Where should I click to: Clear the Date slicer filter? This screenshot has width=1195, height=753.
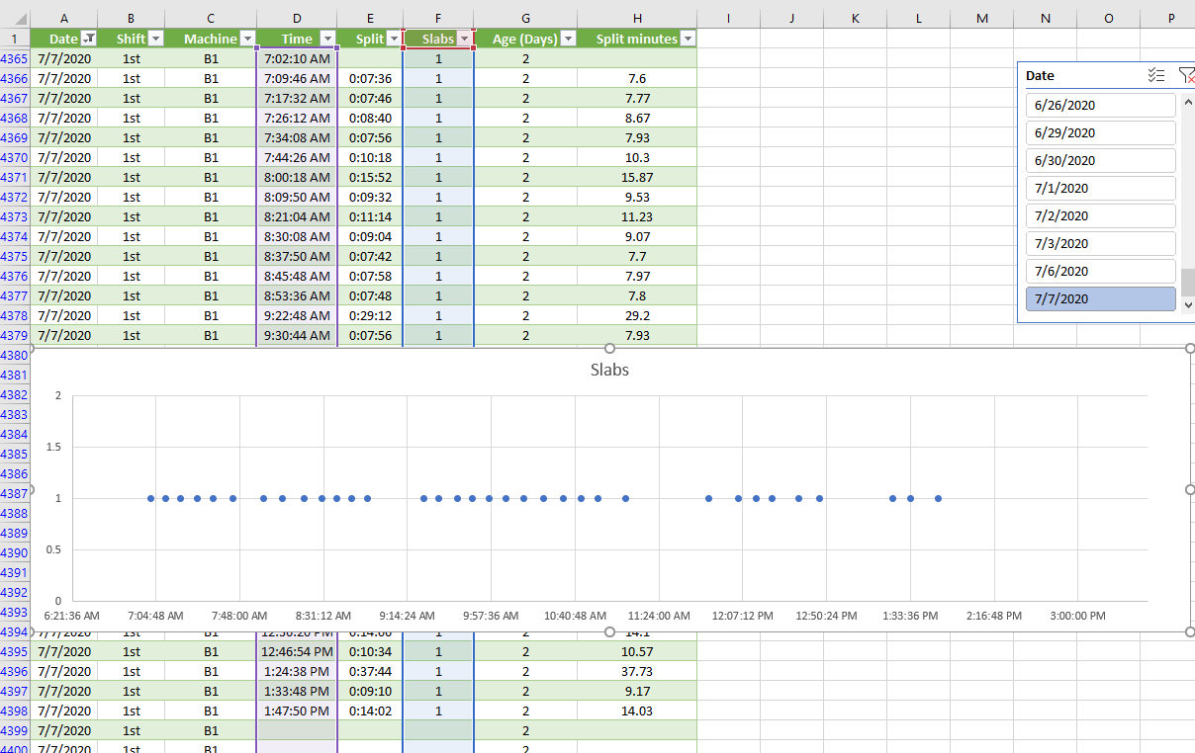pos(1186,75)
